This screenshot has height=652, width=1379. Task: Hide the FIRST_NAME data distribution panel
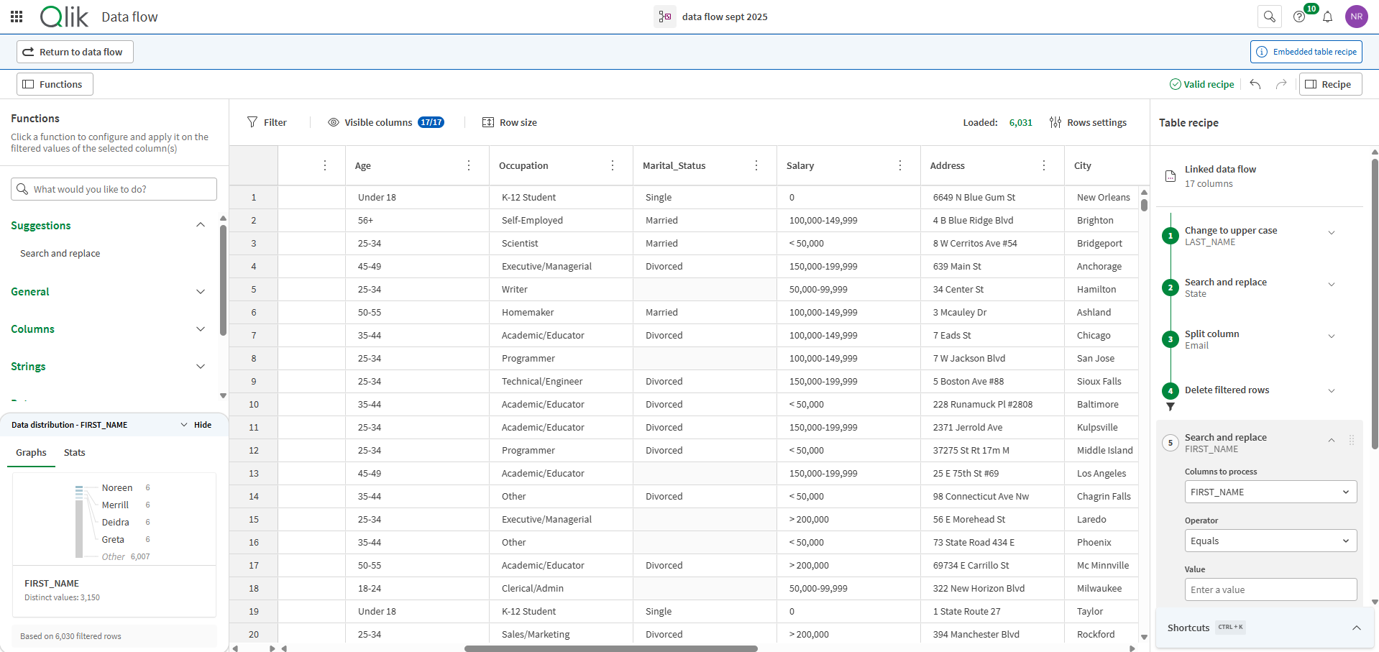[x=202, y=424]
